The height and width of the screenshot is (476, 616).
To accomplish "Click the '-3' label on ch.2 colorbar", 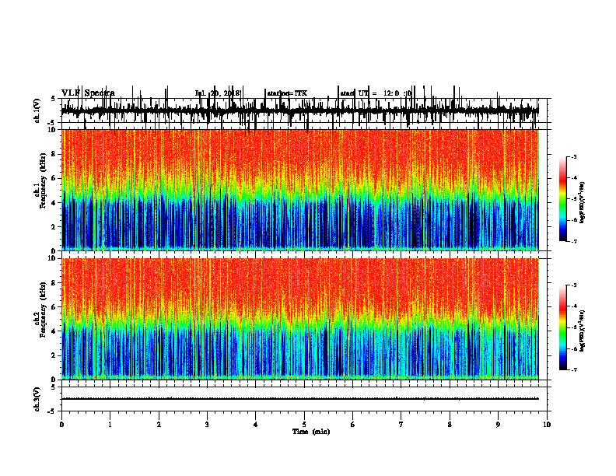I will (x=574, y=285).
